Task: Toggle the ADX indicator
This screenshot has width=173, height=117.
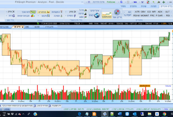Action: point(160,12)
